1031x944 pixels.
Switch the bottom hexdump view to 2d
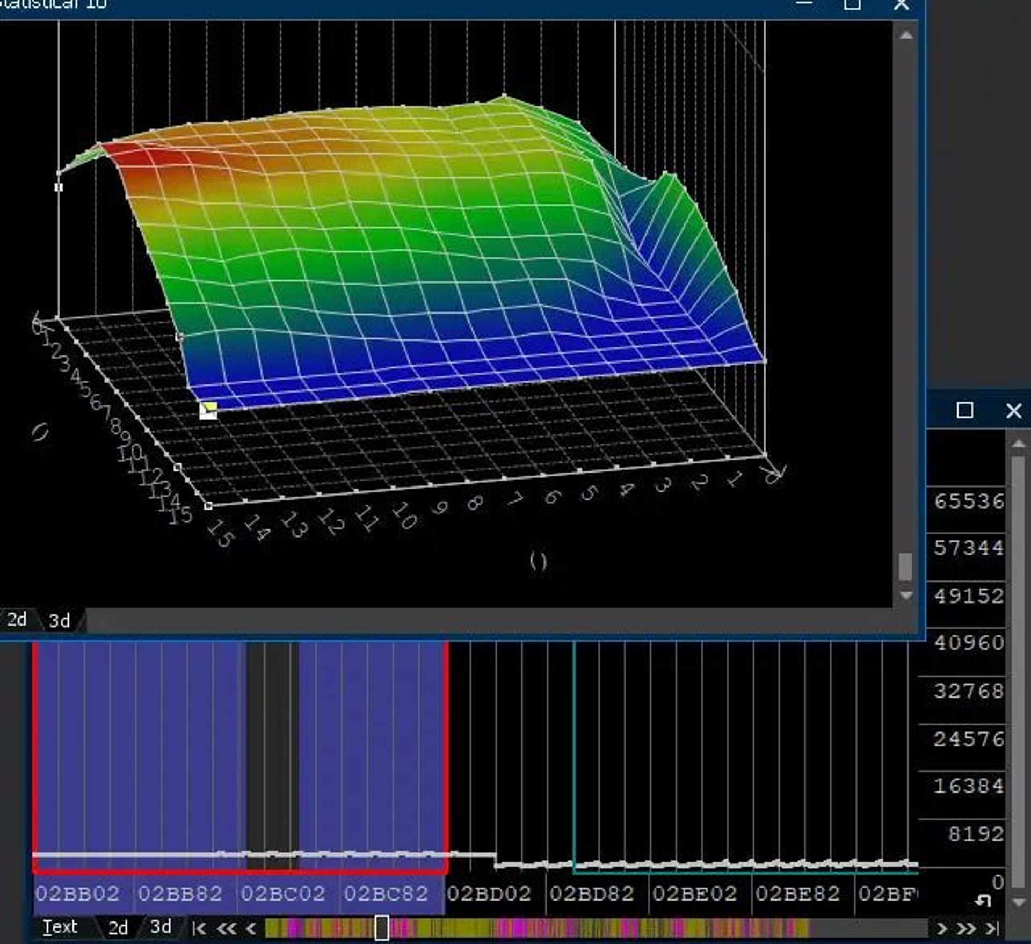[118, 928]
